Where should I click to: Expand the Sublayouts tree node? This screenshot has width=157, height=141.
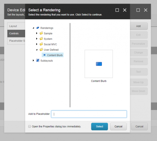[x=33, y=61]
